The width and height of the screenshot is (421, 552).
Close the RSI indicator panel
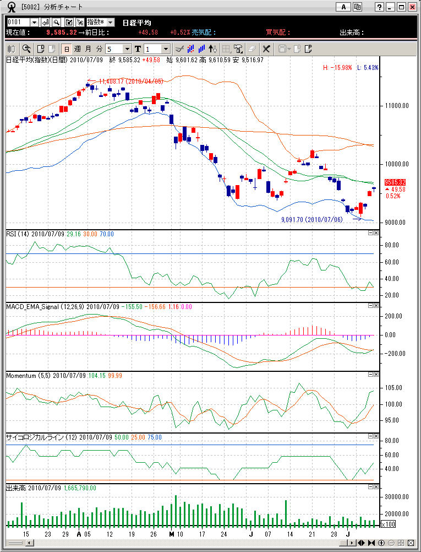[x=376, y=233]
